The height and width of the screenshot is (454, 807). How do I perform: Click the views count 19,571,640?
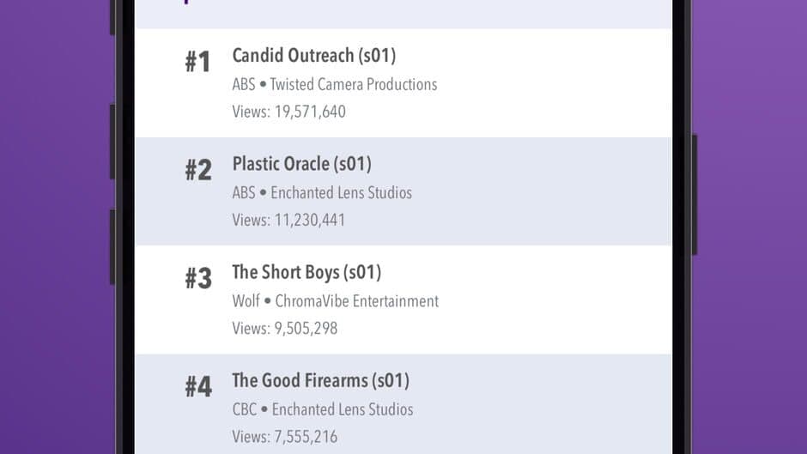(310, 112)
